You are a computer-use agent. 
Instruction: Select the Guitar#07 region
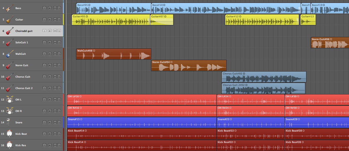[x=162, y=20]
